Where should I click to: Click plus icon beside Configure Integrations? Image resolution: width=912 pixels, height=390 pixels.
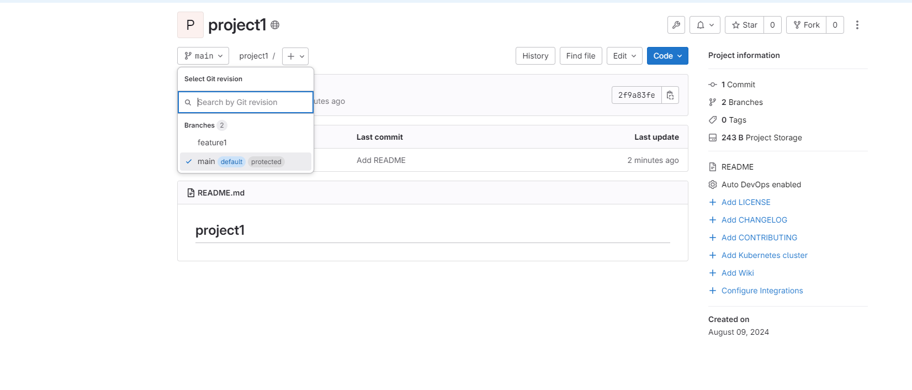pos(713,291)
